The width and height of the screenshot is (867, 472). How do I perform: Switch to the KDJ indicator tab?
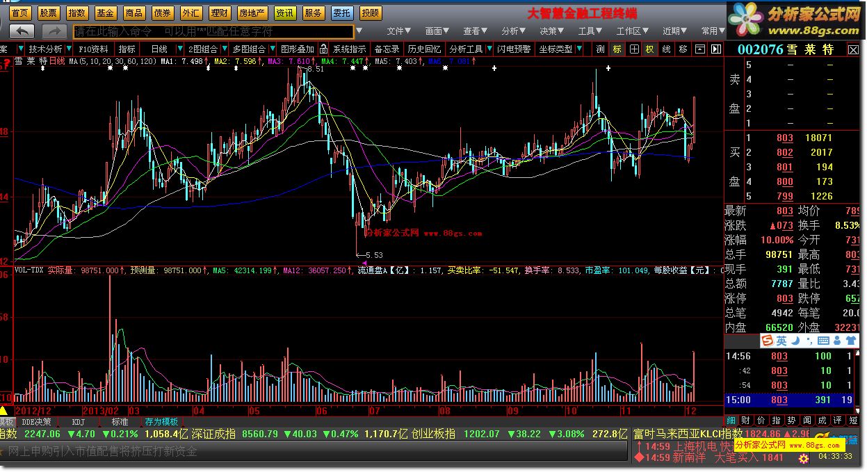[x=79, y=422]
